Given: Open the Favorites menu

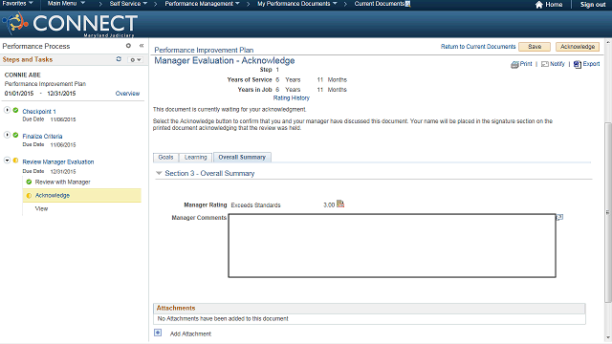Looking at the screenshot, I should pyautogui.click(x=17, y=4).
